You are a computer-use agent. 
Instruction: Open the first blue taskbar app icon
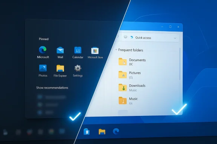point(87,131)
